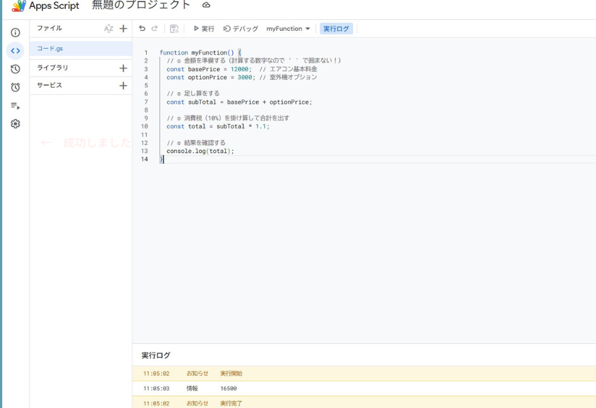This screenshot has width=596, height=408.
Task: Add a new file with the plus button
Action: coord(123,28)
